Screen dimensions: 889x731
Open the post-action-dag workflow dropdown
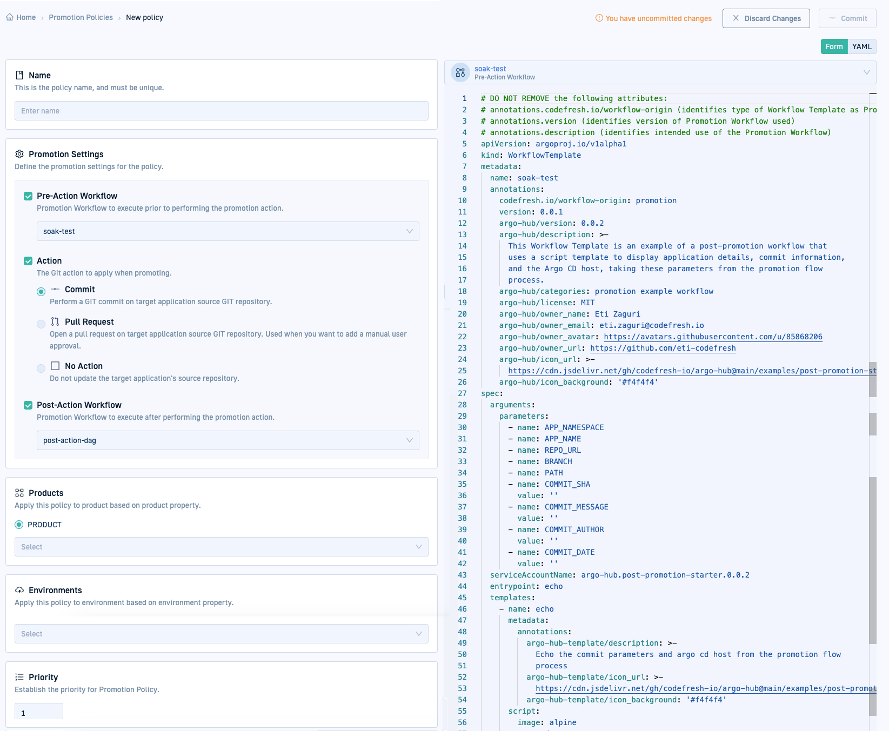pyautogui.click(x=228, y=440)
